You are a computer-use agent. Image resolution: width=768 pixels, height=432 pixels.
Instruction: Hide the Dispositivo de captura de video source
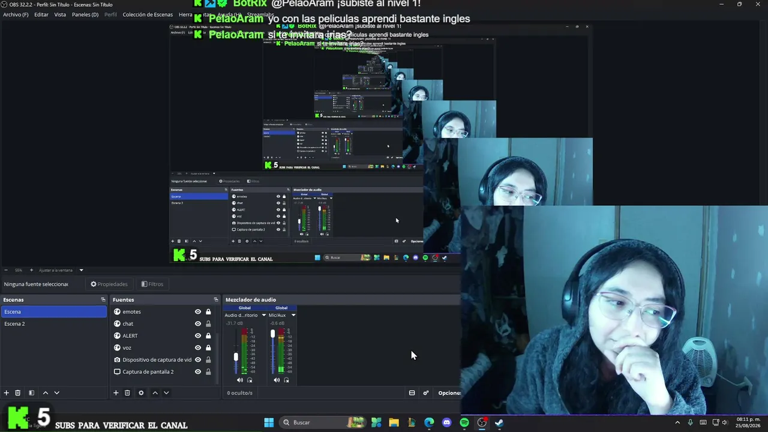click(x=198, y=360)
